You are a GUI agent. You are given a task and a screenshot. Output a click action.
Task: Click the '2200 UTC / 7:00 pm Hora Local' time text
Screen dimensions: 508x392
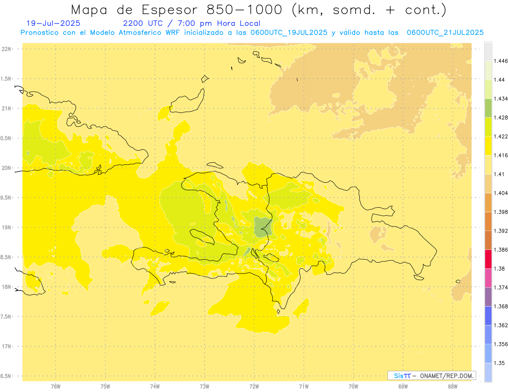click(x=192, y=24)
